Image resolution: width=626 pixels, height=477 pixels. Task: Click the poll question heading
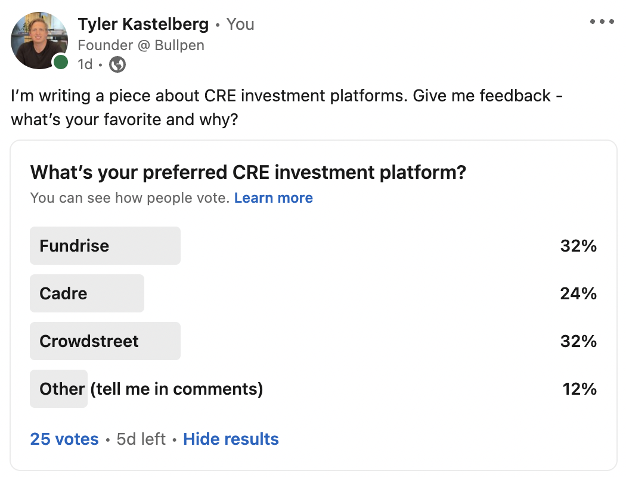click(249, 172)
